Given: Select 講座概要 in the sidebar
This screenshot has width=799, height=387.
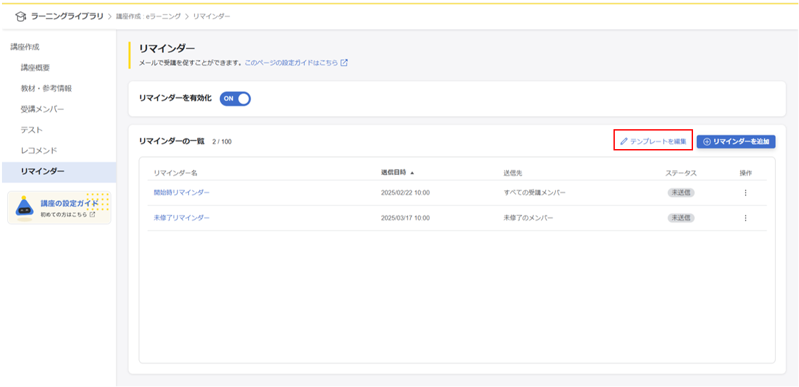Looking at the screenshot, I should tap(35, 68).
